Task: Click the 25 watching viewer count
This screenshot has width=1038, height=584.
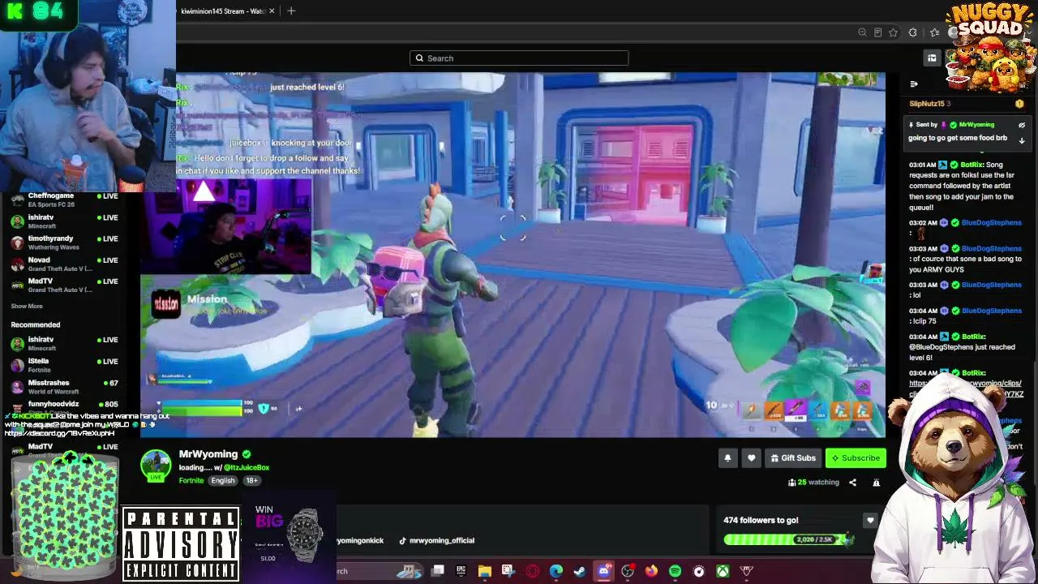Action: tap(813, 483)
